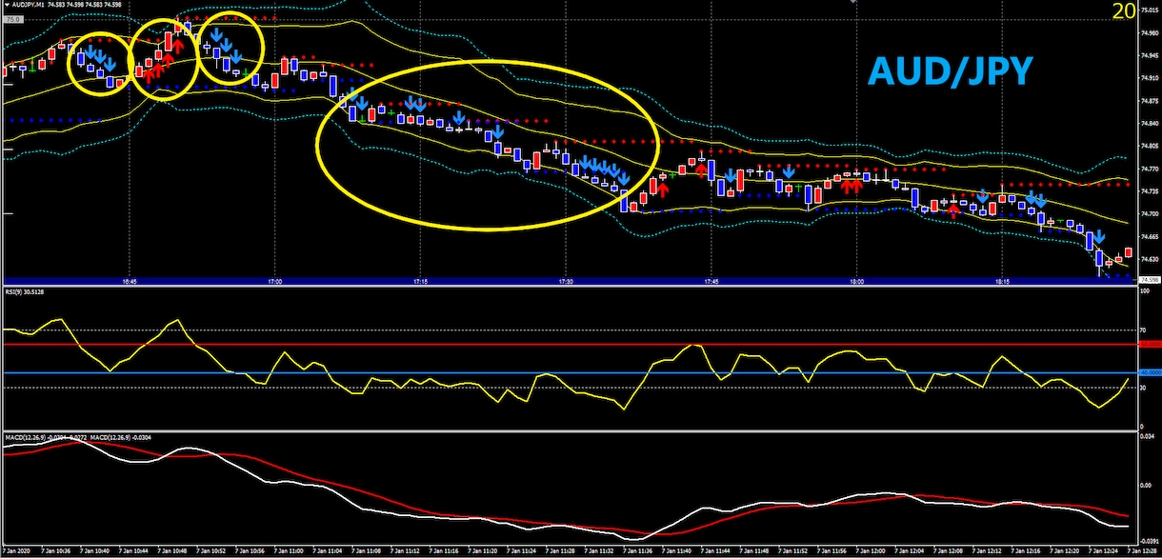Click the MACD scale label 0.034
The width and height of the screenshot is (1162, 559).
(x=1148, y=436)
